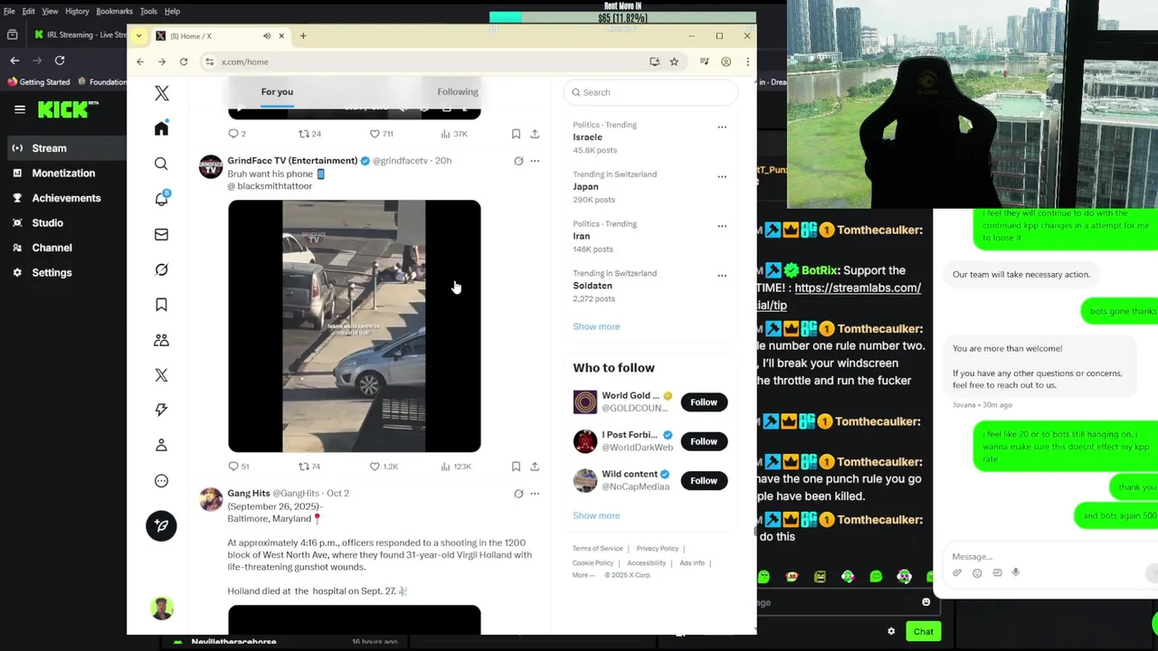Click attachment paperclip in support chat

tap(957, 572)
